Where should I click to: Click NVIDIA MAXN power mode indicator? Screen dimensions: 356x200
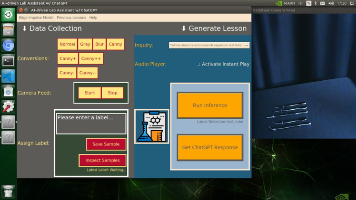click(x=285, y=3)
